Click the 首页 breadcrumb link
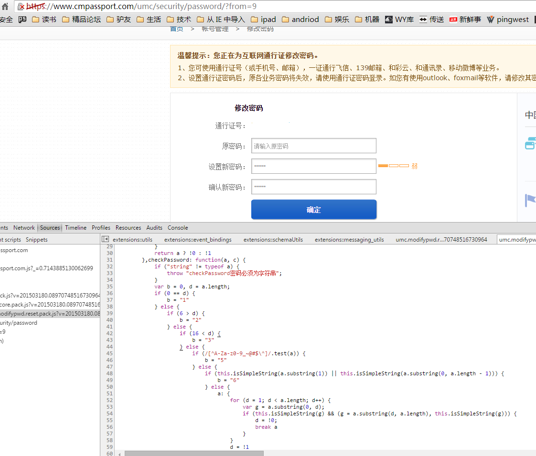 pyautogui.click(x=176, y=29)
